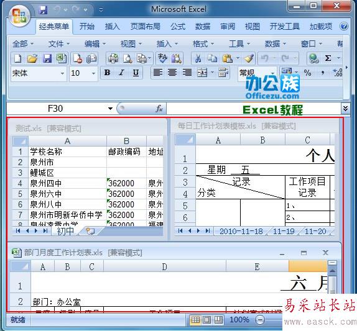Click cell 泉州四中 in 测试.xls
This screenshot has height=331, width=357.
pos(67,183)
